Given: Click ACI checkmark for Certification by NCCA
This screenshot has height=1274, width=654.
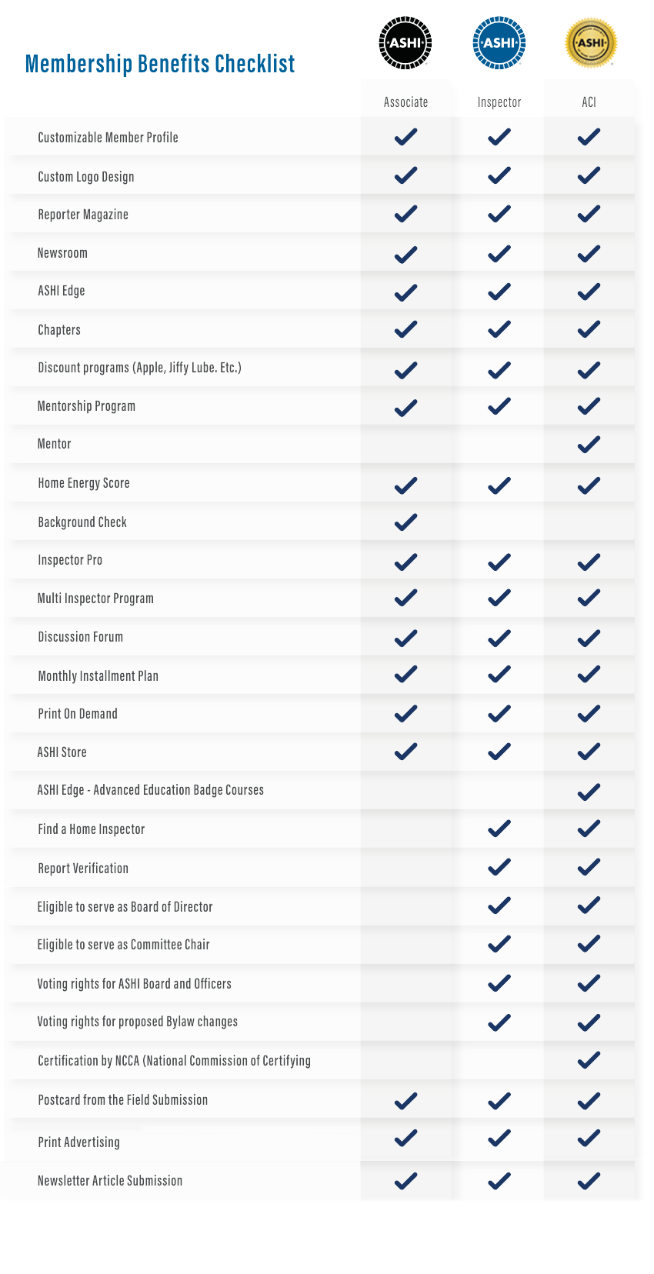Looking at the screenshot, I should [x=589, y=1060].
